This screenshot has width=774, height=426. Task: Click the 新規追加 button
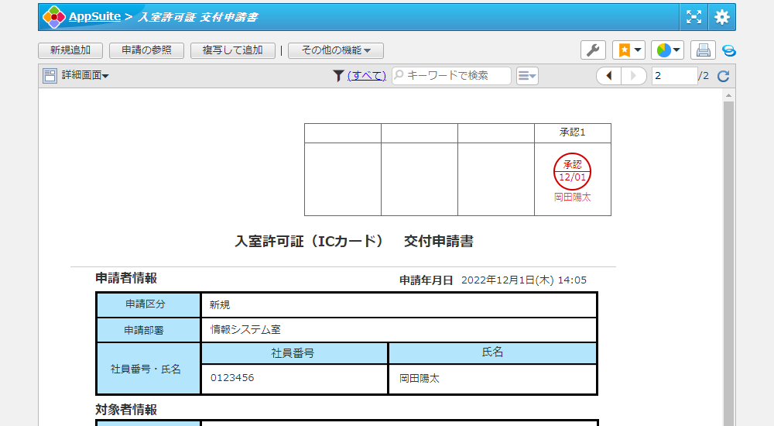70,50
